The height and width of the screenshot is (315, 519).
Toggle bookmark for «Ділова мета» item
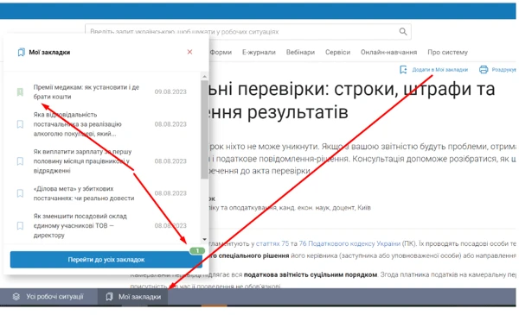20,193
